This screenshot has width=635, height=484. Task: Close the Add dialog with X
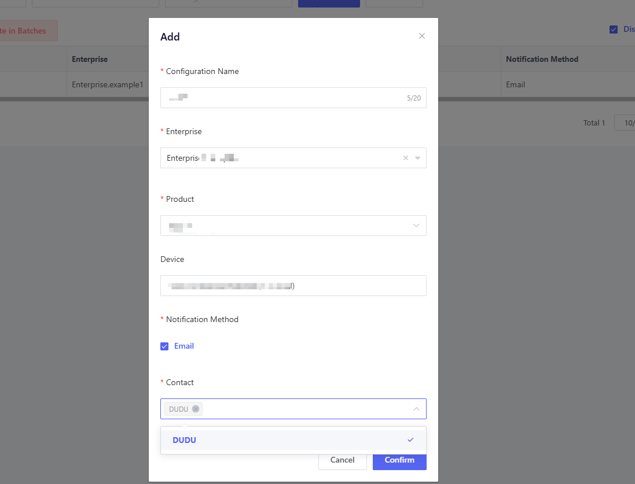422,36
